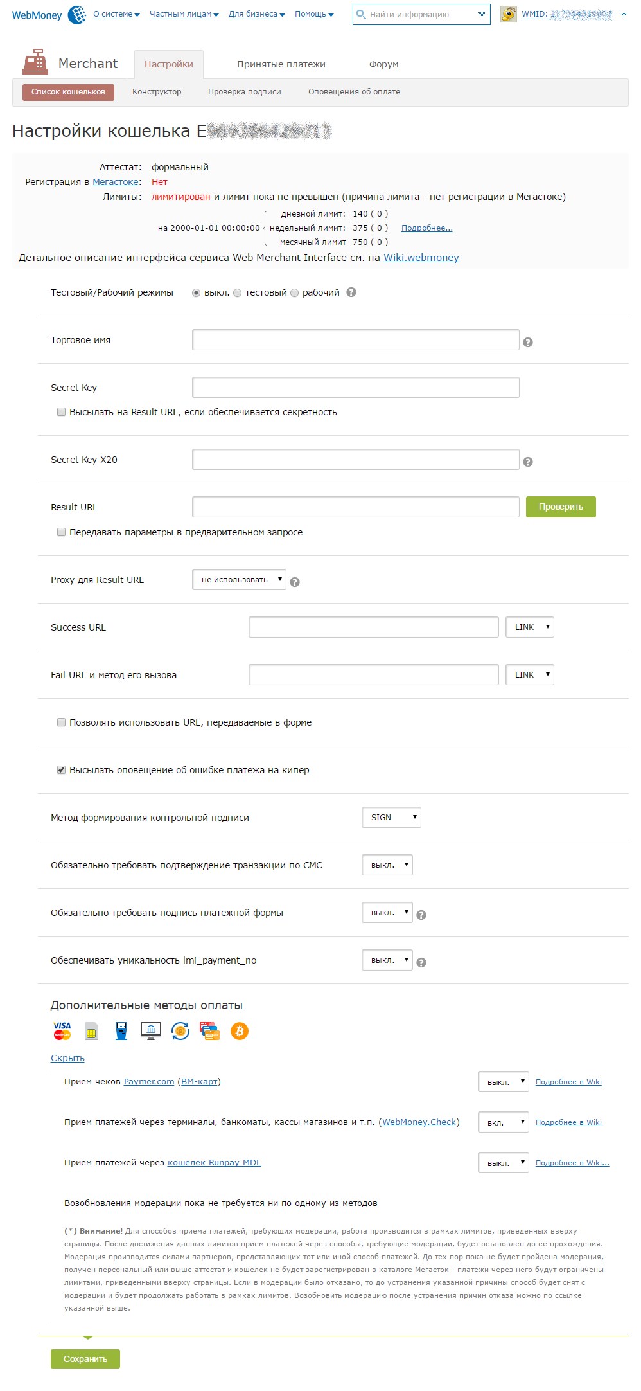Click the Bitcoin payment icon
Image resolution: width=641 pixels, height=1391 pixels.
point(240,1030)
